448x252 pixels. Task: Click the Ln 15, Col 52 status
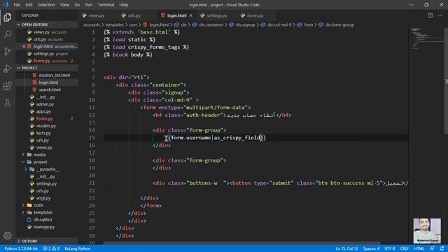point(346,248)
